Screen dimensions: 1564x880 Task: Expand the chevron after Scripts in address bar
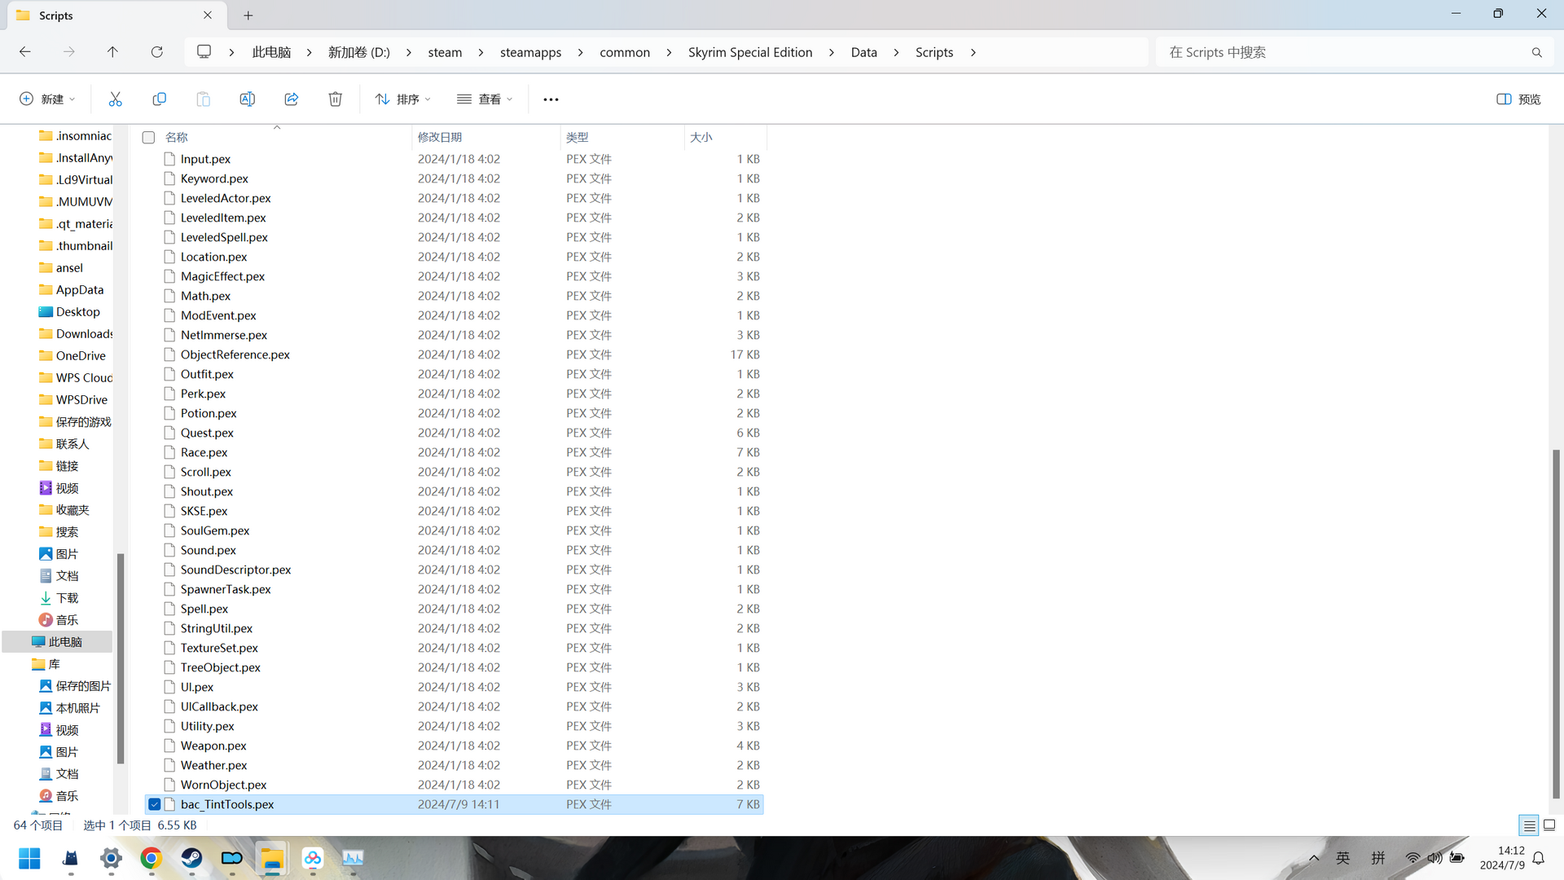[x=973, y=52]
